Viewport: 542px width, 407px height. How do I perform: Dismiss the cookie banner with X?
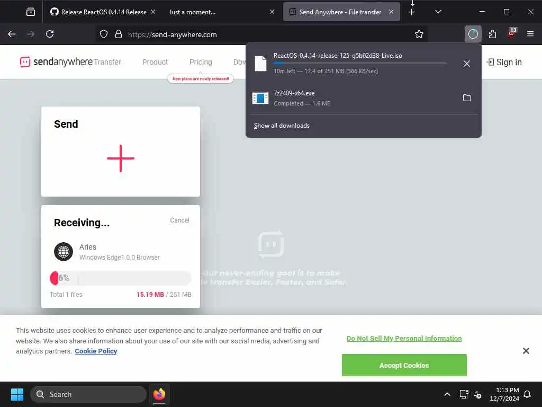526,351
